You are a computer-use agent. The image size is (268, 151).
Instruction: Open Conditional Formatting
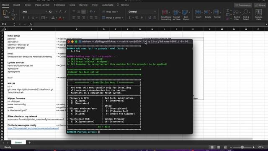click(166, 15)
